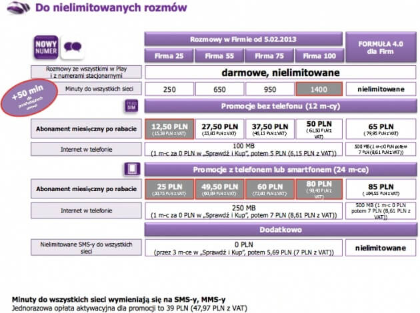Select the NOWY NUMER icon

pos(46,47)
